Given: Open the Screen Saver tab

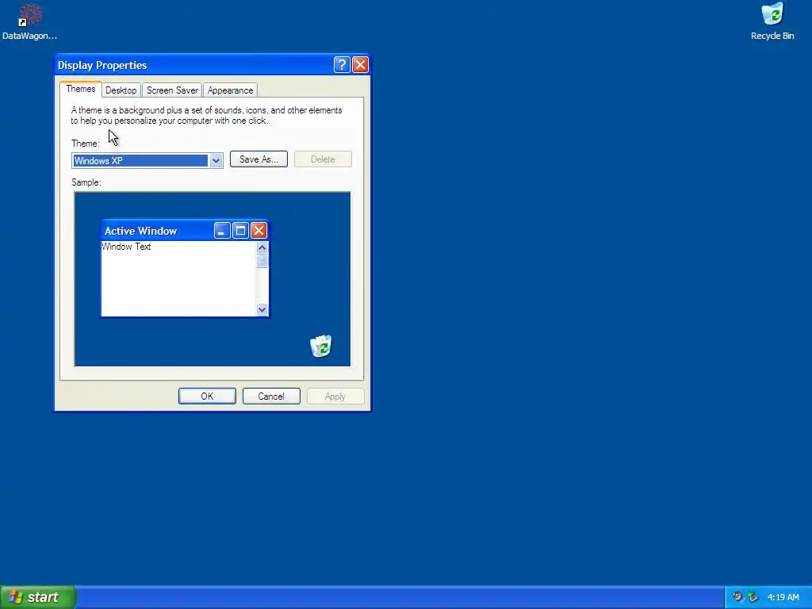Looking at the screenshot, I should pos(172,90).
